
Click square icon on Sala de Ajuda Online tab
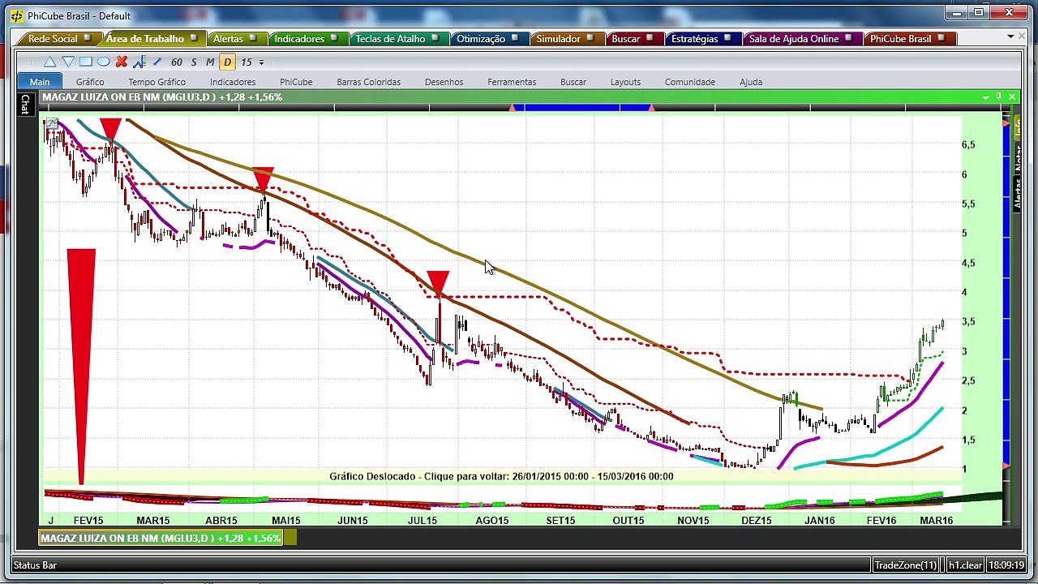(849, 38)
